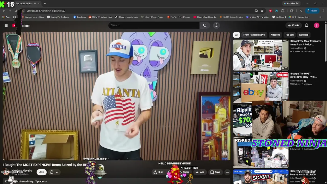Open the Walmart SCAM video thumbnail

click(261, 177)
